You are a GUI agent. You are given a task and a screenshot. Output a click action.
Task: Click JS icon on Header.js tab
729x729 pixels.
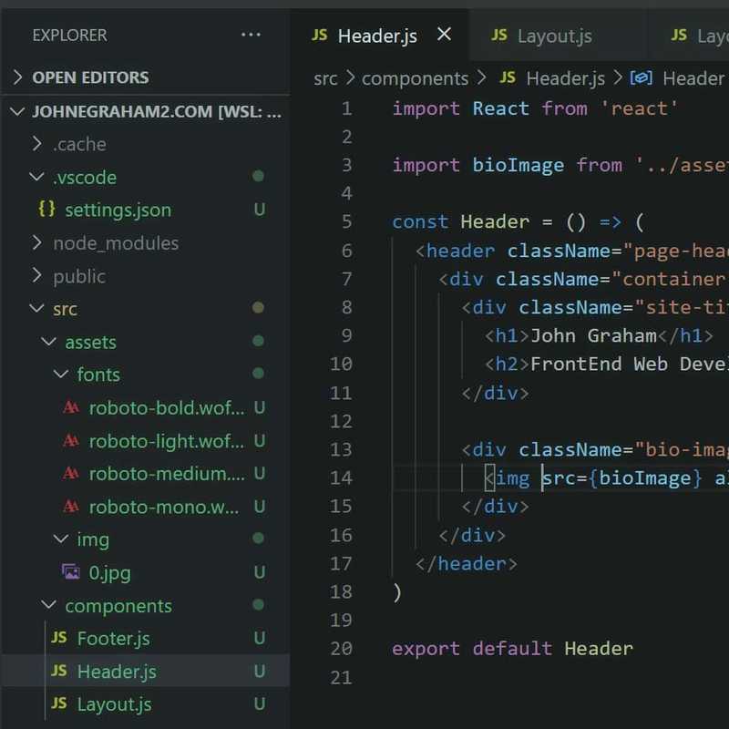320,36
